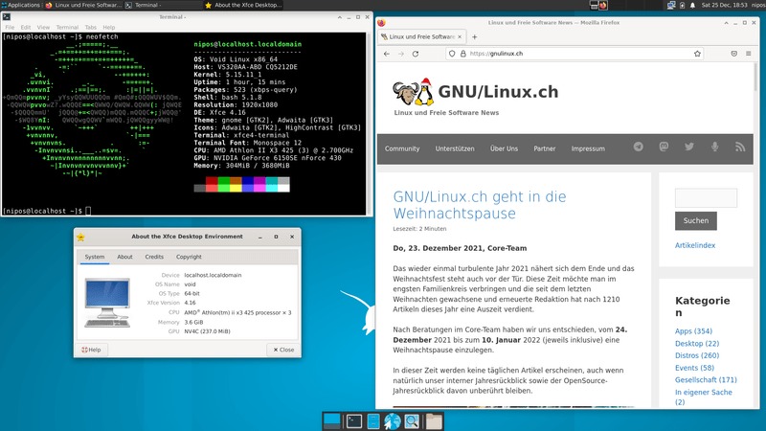Open the Applications menu in top panel
The width and height of the screenshot is (766, 431).
20,5
